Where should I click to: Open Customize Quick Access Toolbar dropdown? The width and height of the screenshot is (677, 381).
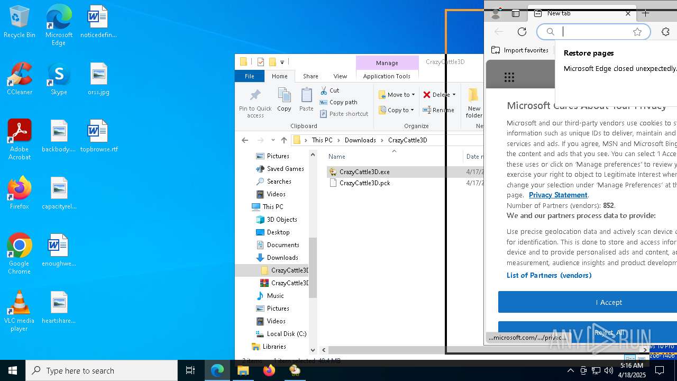[282, 62]
